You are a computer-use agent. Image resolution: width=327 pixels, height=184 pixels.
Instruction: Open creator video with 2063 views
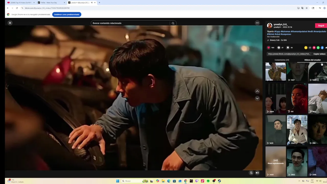click(x=297, y=130)
